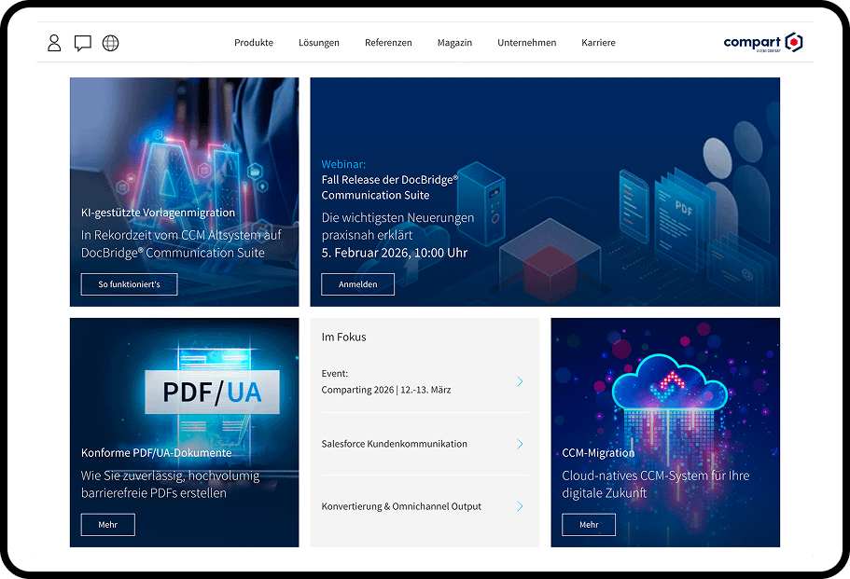Click chevron beside Konvertierung & Omnichannel Output

520,506
